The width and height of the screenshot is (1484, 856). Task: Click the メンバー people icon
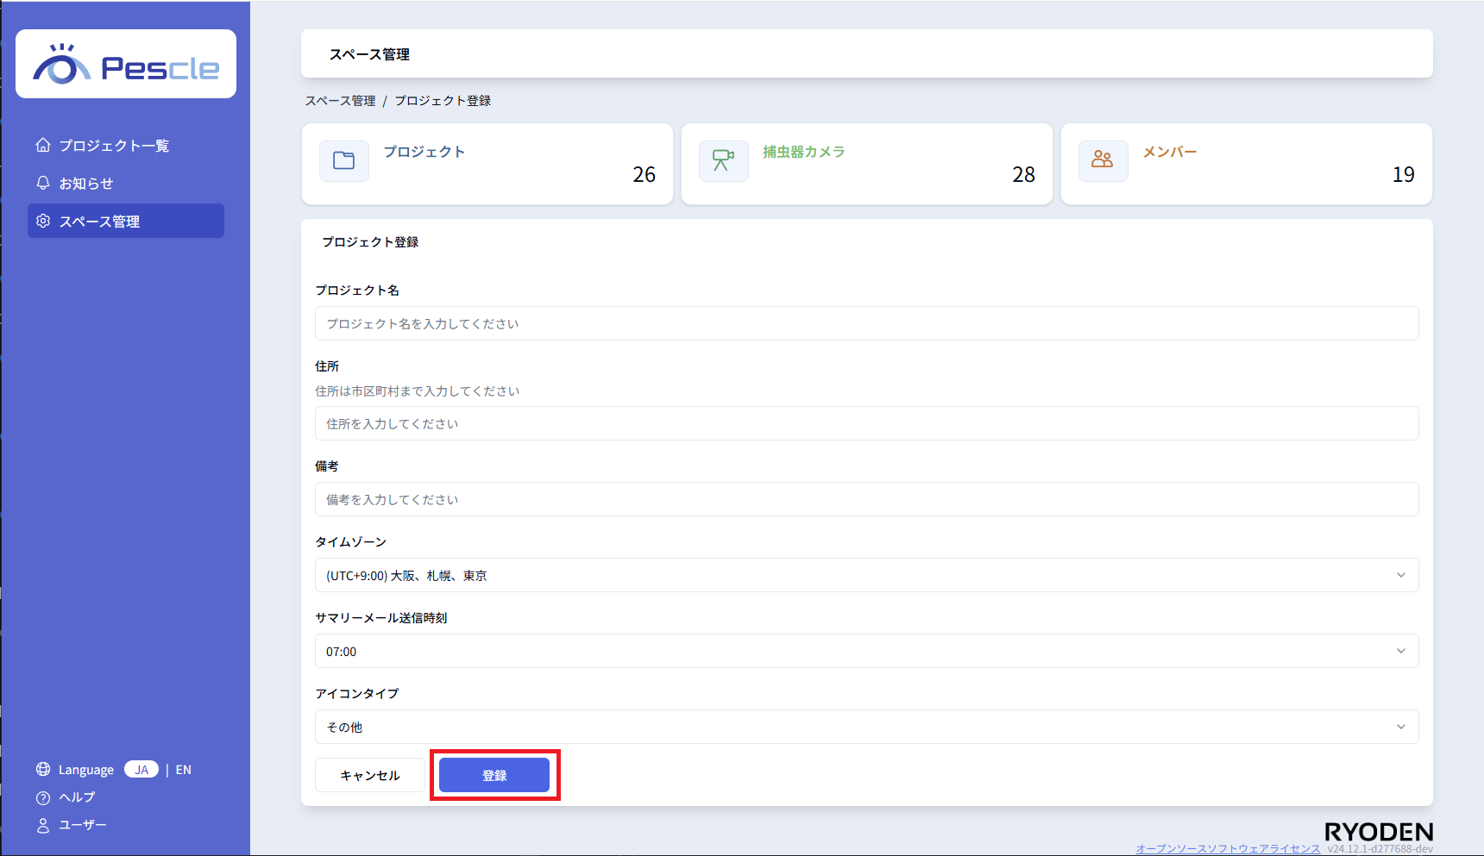tap(1103, 160)
